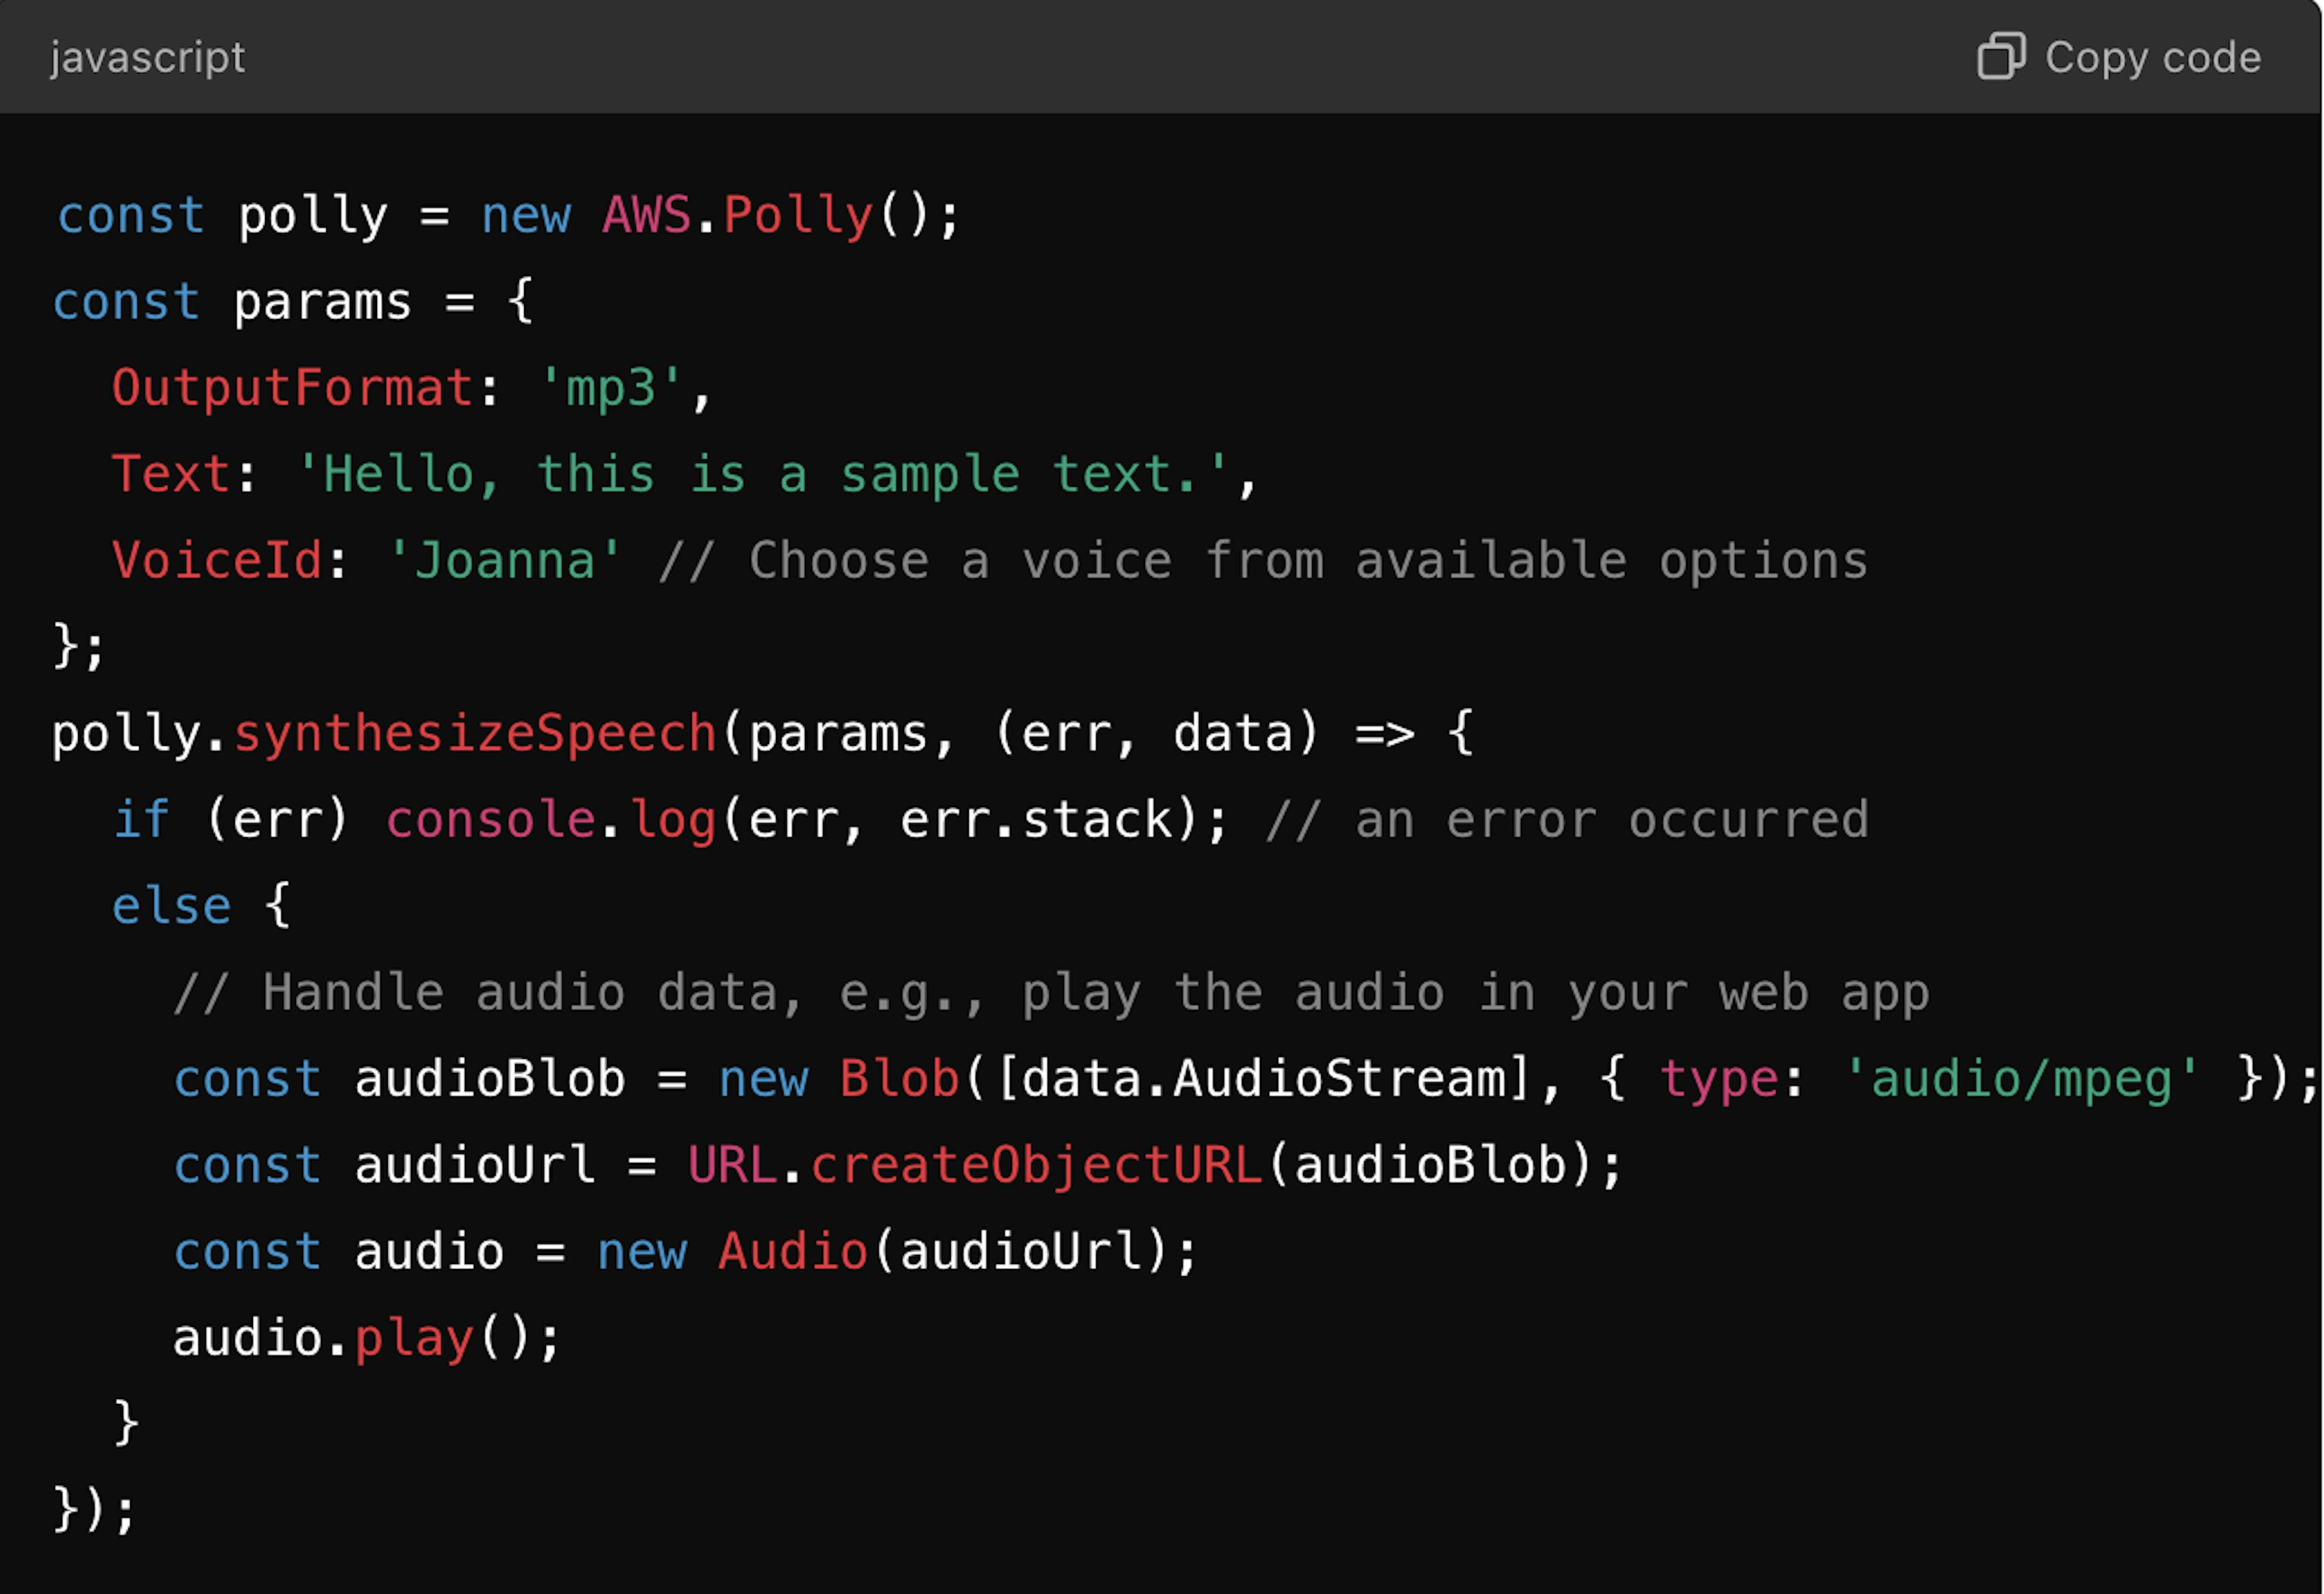This screenshot has width=2324, height=1594.
Task: Click the OutputFormat property key
Action: coord(292,388)
